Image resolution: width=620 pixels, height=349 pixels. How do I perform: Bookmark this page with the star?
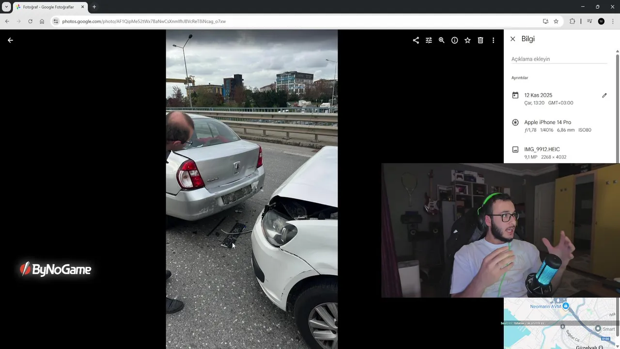coord(556,21)
